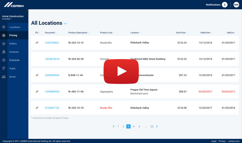Click the Orders sidebar icon
The image size is (242, 143).
point(4,44)
